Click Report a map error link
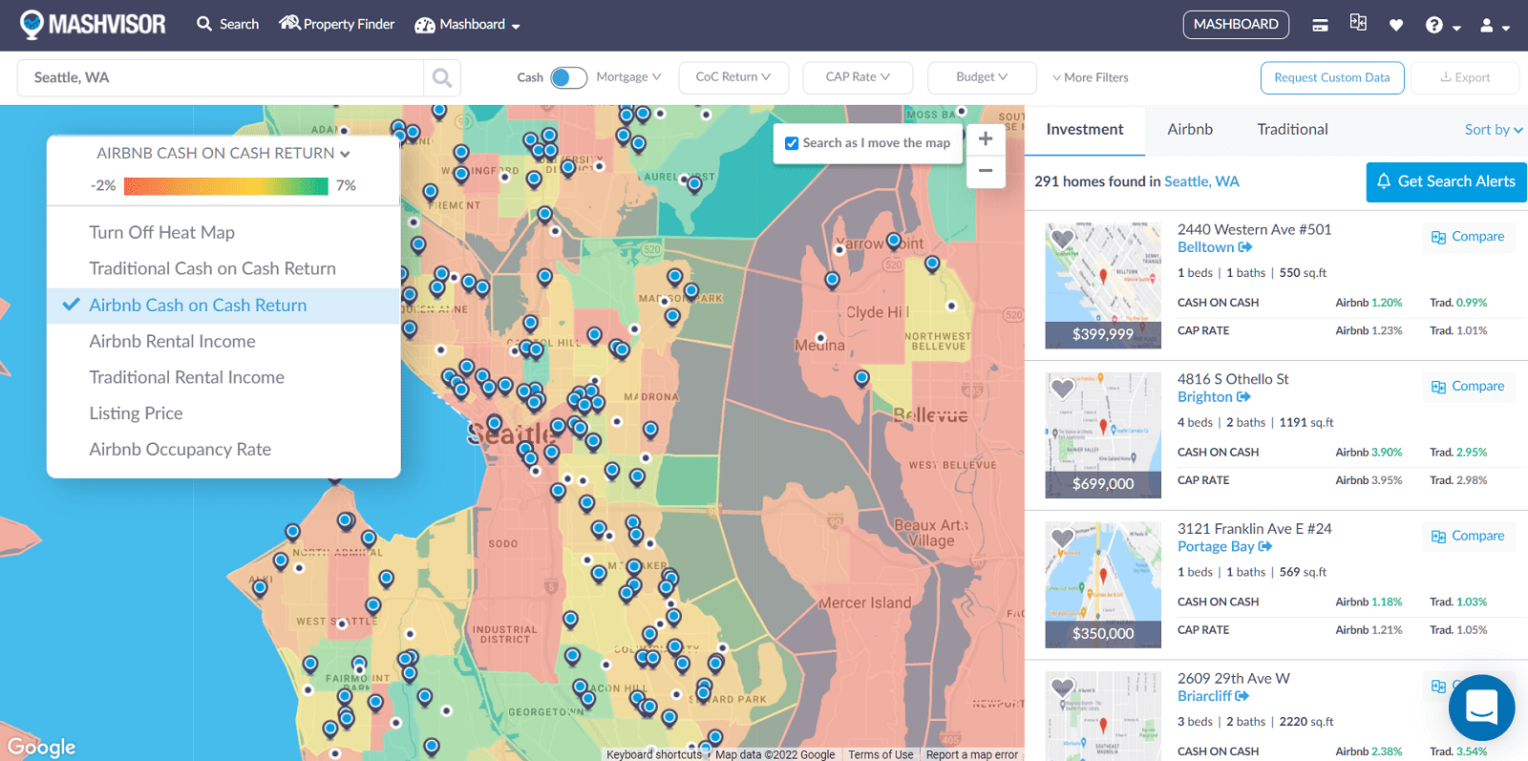This screenshot has width=1528, height=761. (971, 754)
